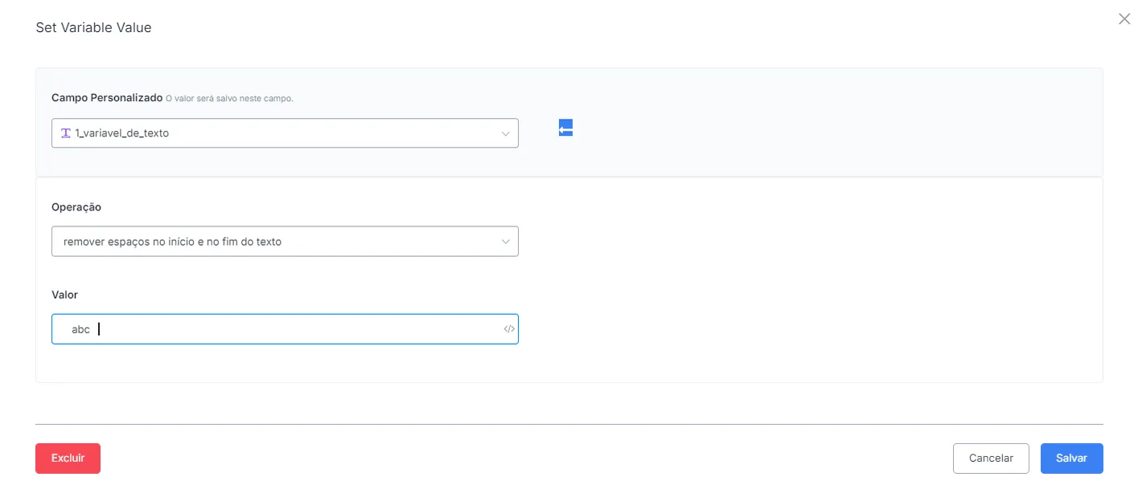
Task: Open the code variable picker icon in Valor
Action: click(x=509, y=328)
